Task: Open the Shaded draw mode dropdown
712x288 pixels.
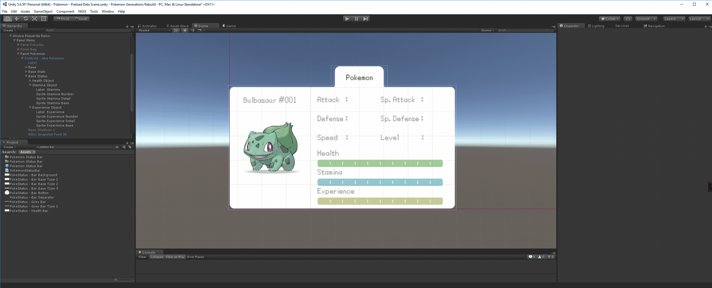Action: [154, 30]
